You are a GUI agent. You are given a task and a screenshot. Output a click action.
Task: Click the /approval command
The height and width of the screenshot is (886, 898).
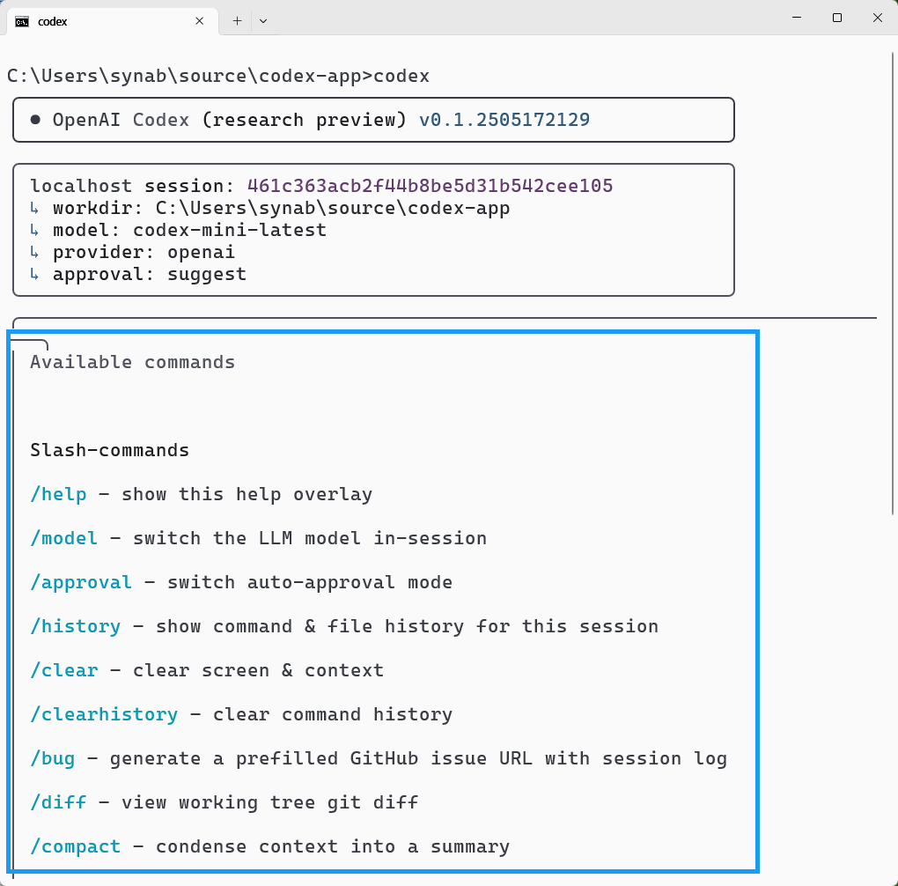coord(81,582)
